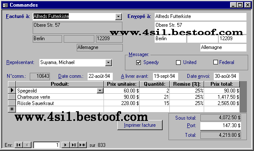The height and width of the screenshot is (151, 254).
Task: Click the Prix total column header
Action: point(222,84)
